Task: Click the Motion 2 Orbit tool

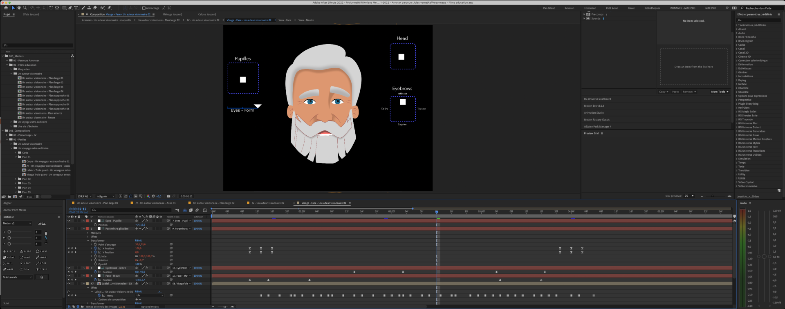Action: coord(25,263)
